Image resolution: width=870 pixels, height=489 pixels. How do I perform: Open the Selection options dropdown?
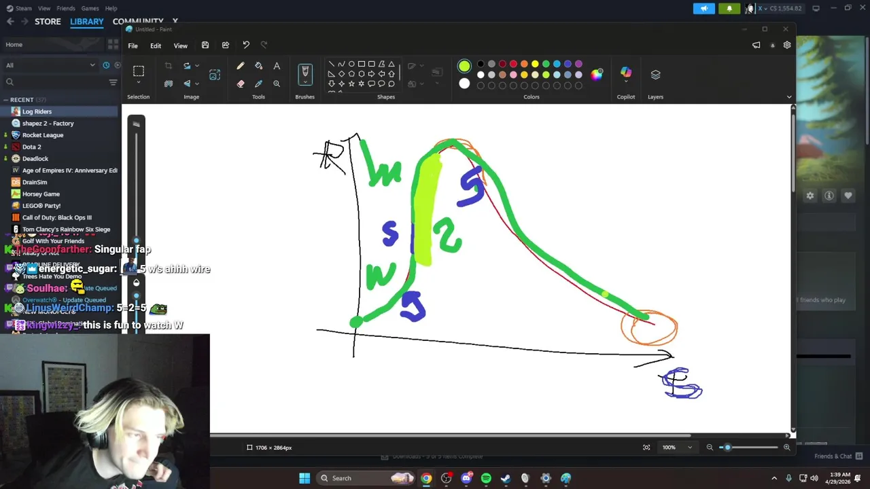click(x=139, y=83)
